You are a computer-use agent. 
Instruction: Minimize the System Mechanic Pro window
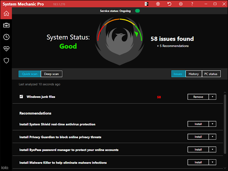click(x=206, y=4)
